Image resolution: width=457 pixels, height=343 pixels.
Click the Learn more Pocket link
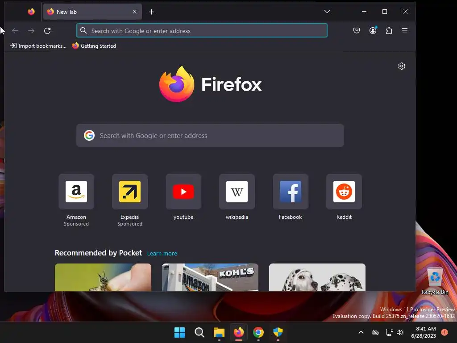(162, 254)
